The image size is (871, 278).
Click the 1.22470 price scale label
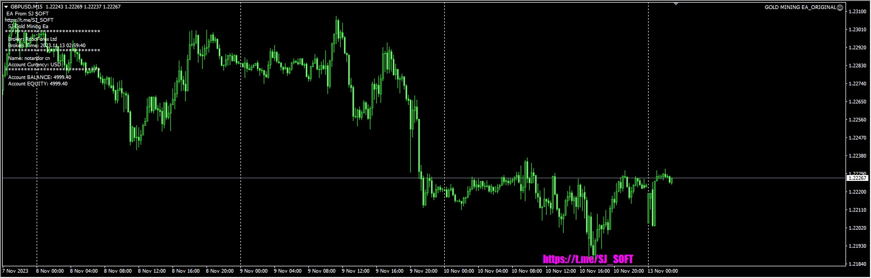pos(858,138)
